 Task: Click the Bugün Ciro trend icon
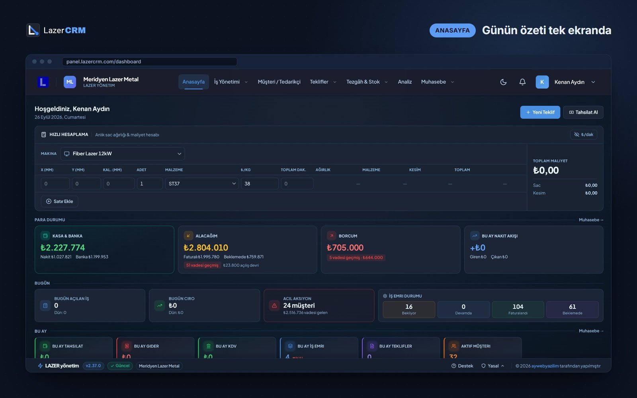tap(160, 306)
